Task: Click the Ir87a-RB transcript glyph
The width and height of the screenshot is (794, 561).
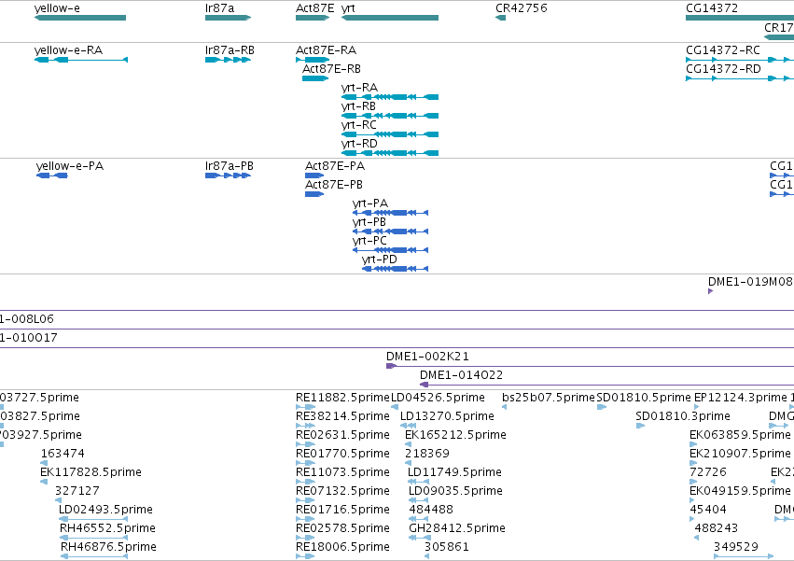Action: pyautogui.click(x=228, y=60)
